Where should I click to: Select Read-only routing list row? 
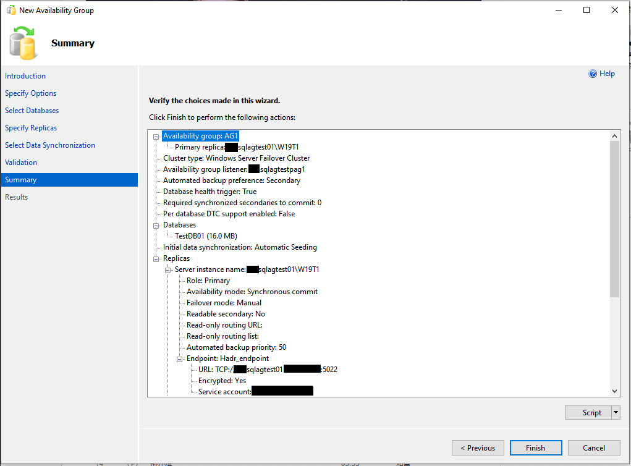point(222,336)
